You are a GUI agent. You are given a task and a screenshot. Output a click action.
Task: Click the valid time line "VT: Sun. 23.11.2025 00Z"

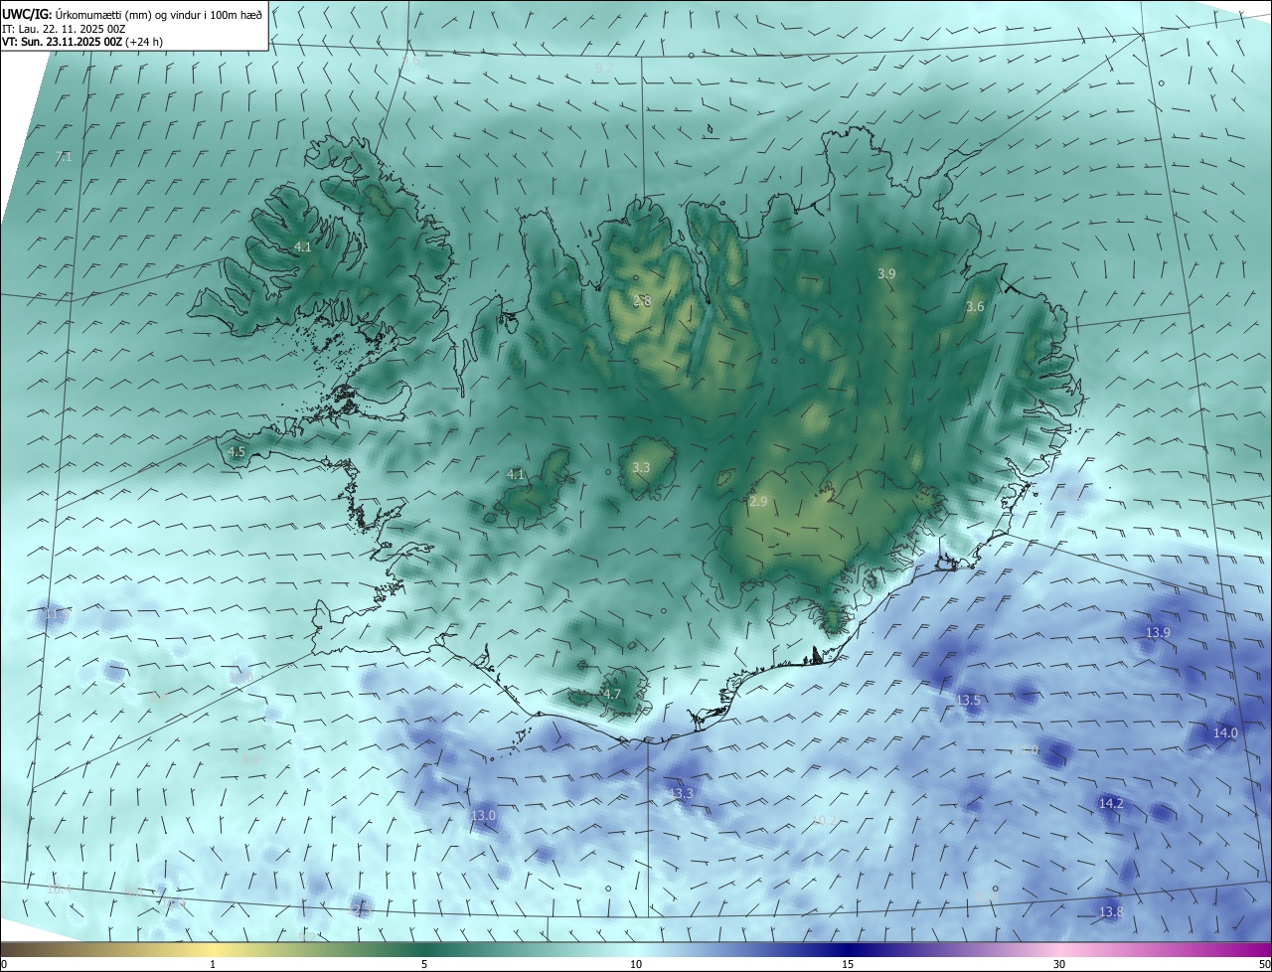[62, 42]
